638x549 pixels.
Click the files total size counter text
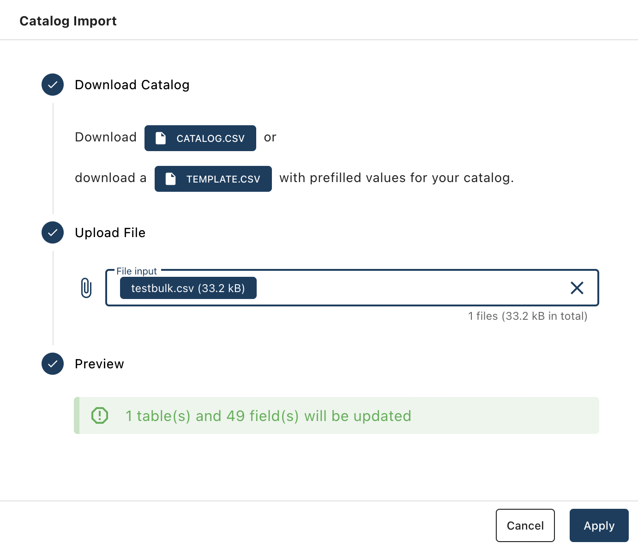click(x=528, y=316)
